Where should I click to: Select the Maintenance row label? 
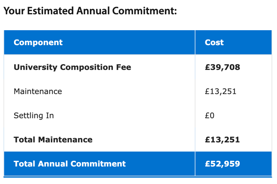[x=38, y=92]
